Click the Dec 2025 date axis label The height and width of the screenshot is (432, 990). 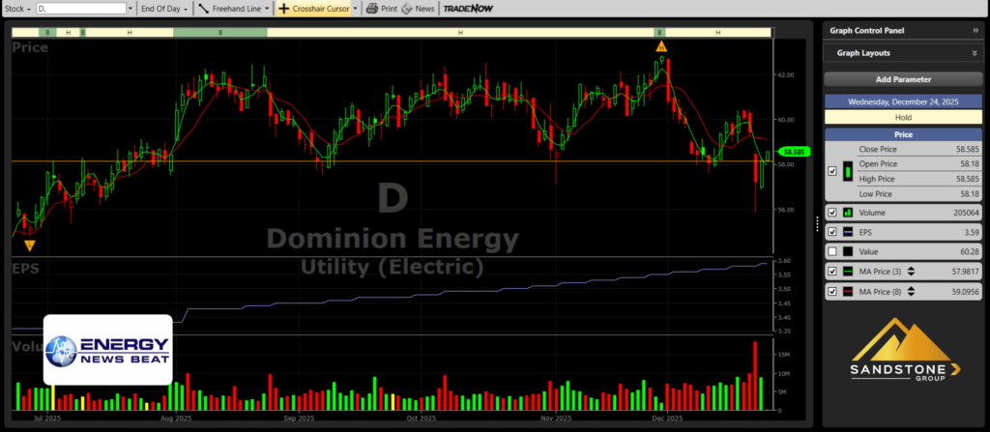point(667,418)
